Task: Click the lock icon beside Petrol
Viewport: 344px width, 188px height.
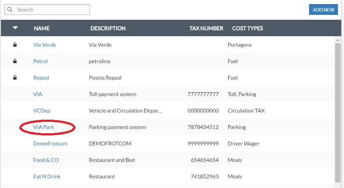Action: (x=15, y=61)
